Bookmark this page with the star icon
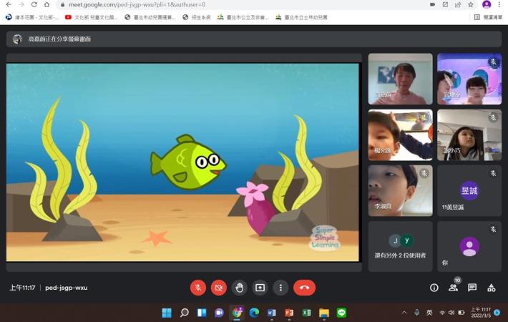Viewport: 508px width, 322px height. (471, 4)
